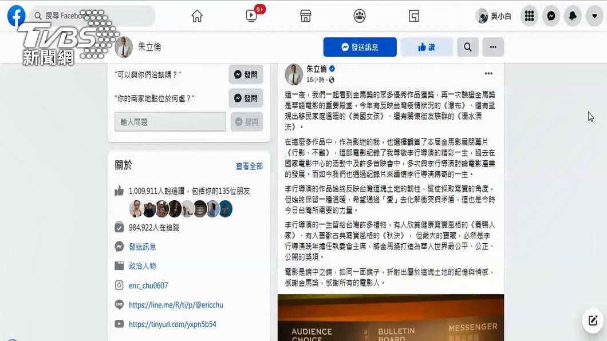Go to Facebook Home feed icon
The width and height of the screenshot is (607, 341).
click(x=196, y=16)
